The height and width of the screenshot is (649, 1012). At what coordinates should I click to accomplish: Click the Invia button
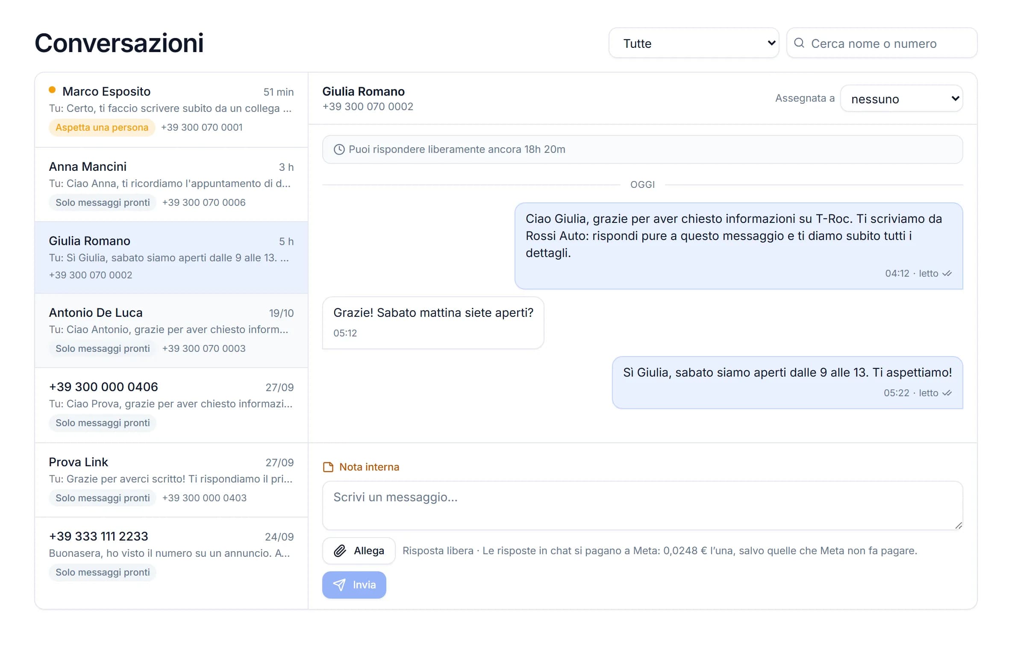[x=354, y=585]
